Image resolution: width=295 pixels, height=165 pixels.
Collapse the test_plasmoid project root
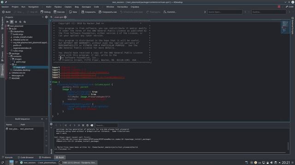pyautogui.click(x=6, y=26)
